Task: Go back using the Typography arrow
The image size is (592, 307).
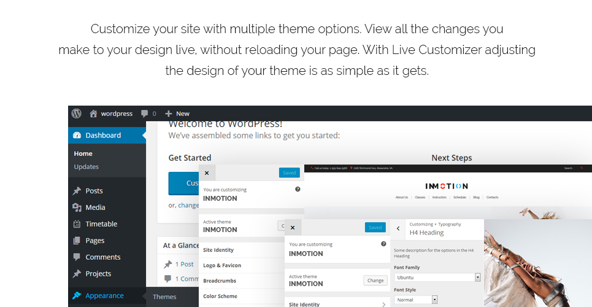Action: [x=398, y=228]
